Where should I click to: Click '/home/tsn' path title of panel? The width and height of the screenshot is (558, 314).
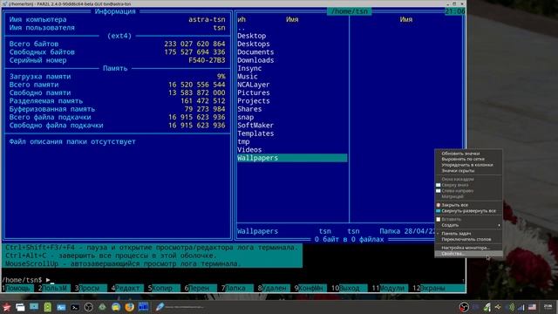coord(349,11)
